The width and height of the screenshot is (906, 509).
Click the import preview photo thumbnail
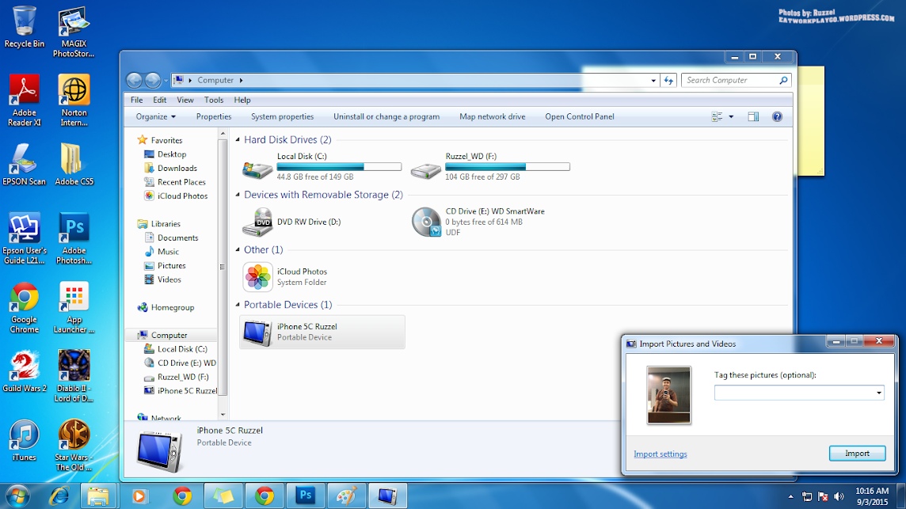point(668,395)
